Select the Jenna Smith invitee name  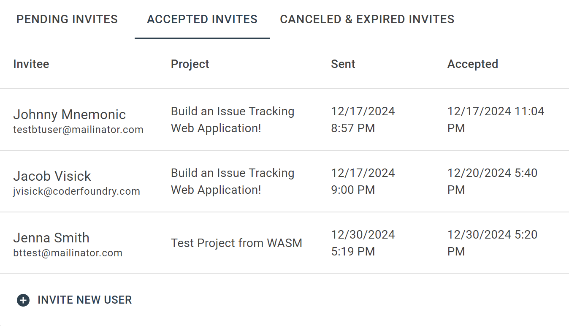click(51, 238)
